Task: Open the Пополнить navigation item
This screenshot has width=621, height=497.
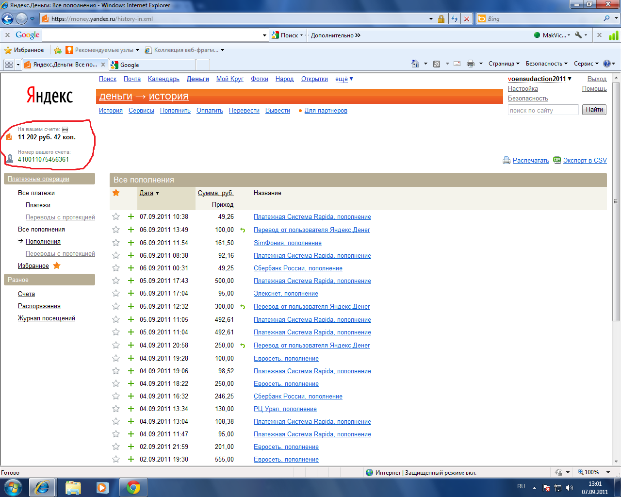Action: pos(175,111)
